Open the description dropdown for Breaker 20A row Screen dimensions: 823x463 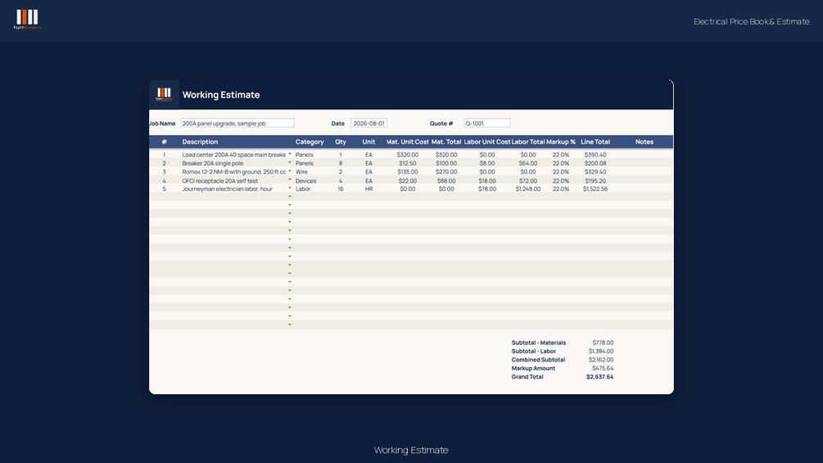pyautogui.click(x=290, y=163)
